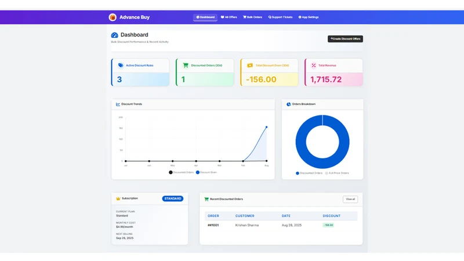The width and height of the screenshot is (464, 261).
Task: Click the DISCOUNT column header
Action: (331, 216)
